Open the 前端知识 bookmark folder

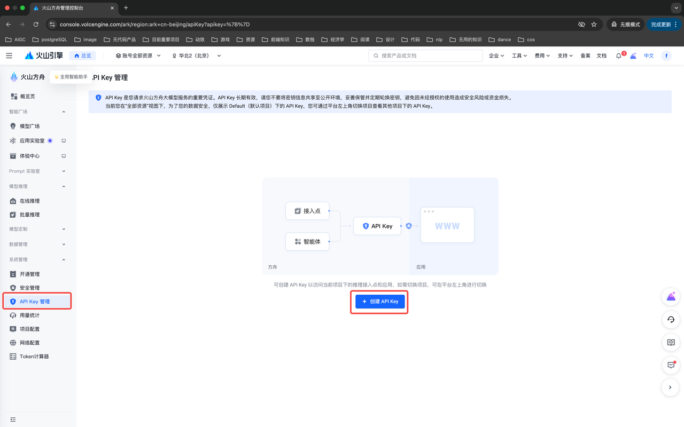coord(275,39)
